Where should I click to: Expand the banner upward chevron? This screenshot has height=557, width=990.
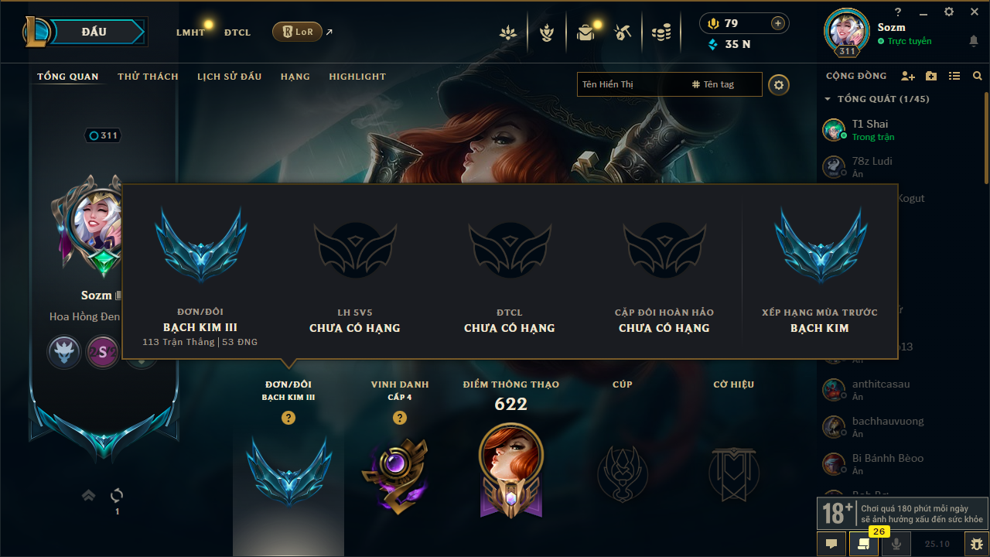click(x=89, y=495)
